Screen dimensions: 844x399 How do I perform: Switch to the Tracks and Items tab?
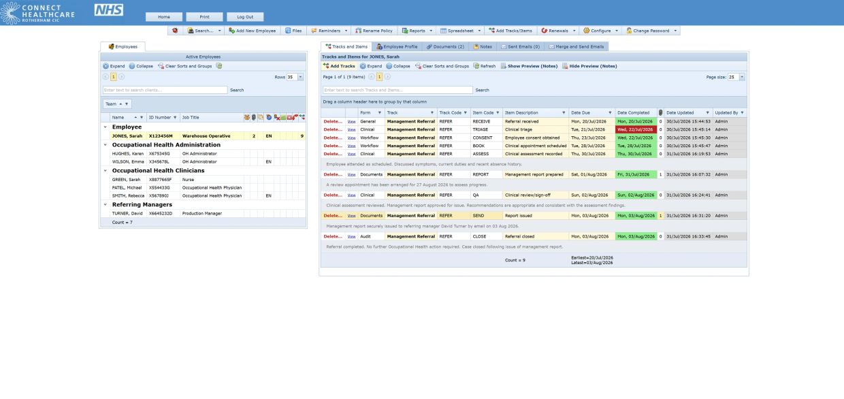point(346,46)
